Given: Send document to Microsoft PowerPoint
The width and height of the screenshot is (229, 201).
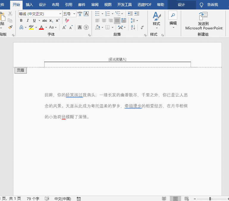Looking at the screenshot, I should coord(204,21).
